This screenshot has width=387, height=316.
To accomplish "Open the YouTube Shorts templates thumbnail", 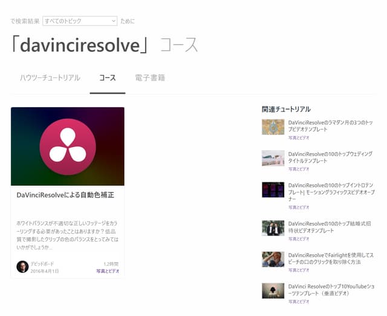I will tap(273, 291).
